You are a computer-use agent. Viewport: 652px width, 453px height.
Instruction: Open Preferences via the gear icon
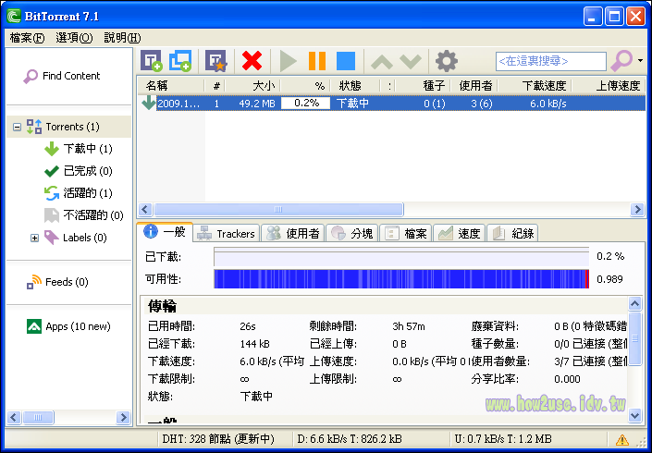point(447,61)
